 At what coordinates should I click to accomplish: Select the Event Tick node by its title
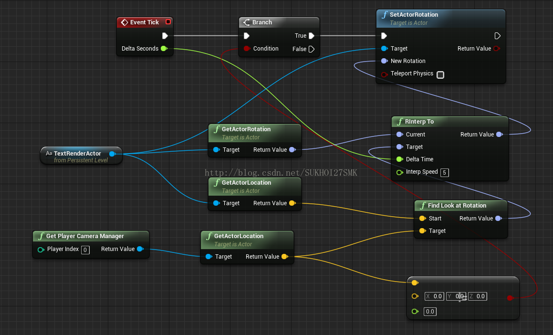coord(145,22)
